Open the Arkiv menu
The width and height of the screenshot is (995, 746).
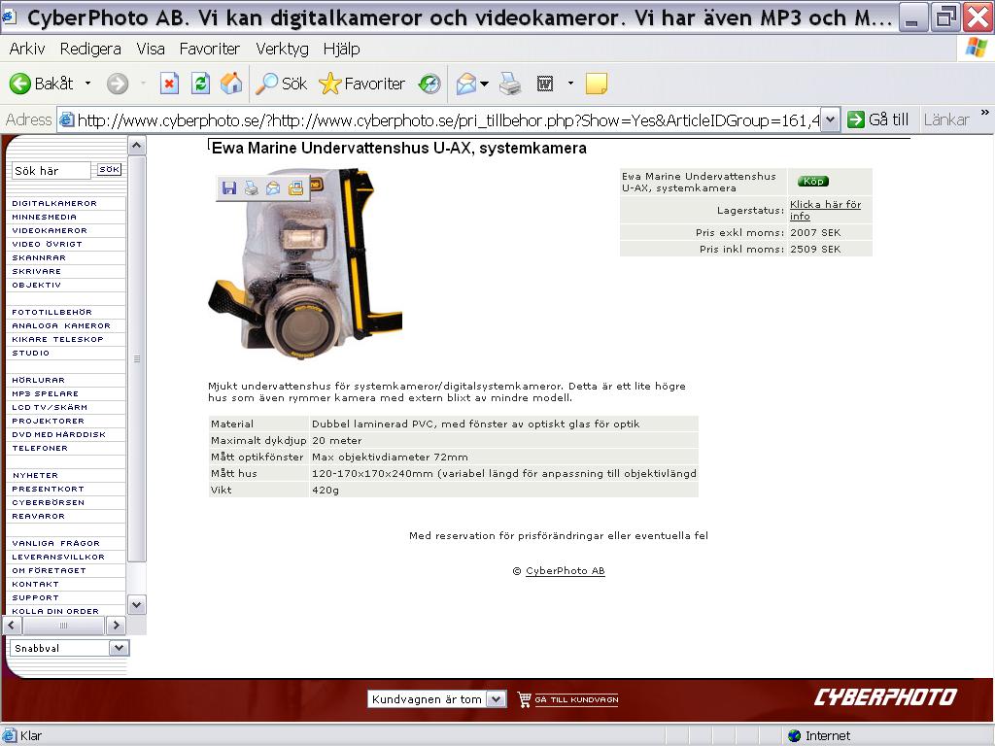click(26, 49)
